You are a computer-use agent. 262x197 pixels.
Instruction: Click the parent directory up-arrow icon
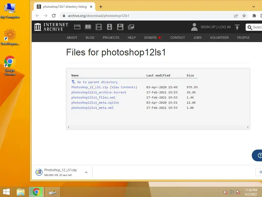pos(73,82)
